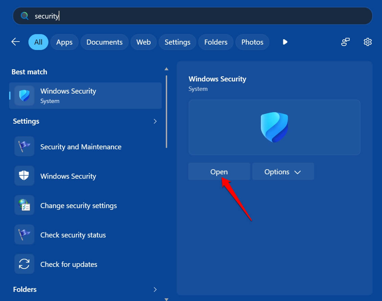382x301 pixels.
Task: Click Windows Security title in preview pane
Action: (217, 79)
